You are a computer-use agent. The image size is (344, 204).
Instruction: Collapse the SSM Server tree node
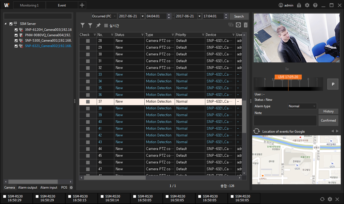pyautogui.click(x=6, y=24)
